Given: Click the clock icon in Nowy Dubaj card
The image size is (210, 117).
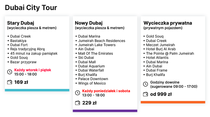Looking at the screenshot, I should coord(78,93).
